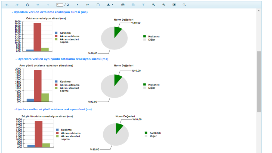Go to the next report page
This screenshot has height=153, width=272.
tap(78, 5)
